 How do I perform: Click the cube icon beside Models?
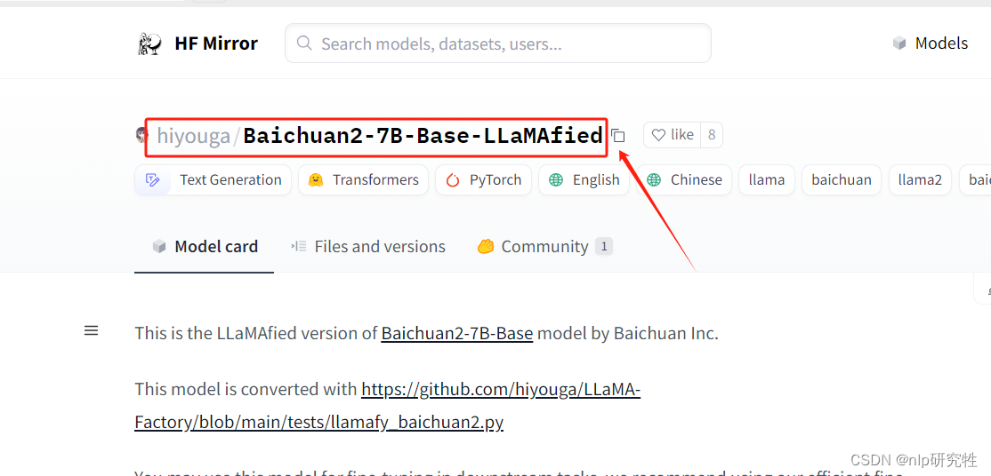899,44
